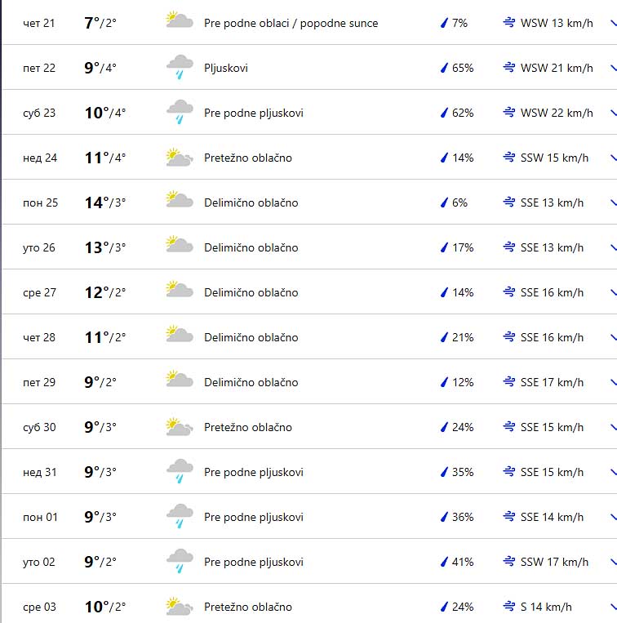Click the shower cloud icon for пет 22
Image resolution: width=617 pixels, height=623 pixels.
point(179,67)
